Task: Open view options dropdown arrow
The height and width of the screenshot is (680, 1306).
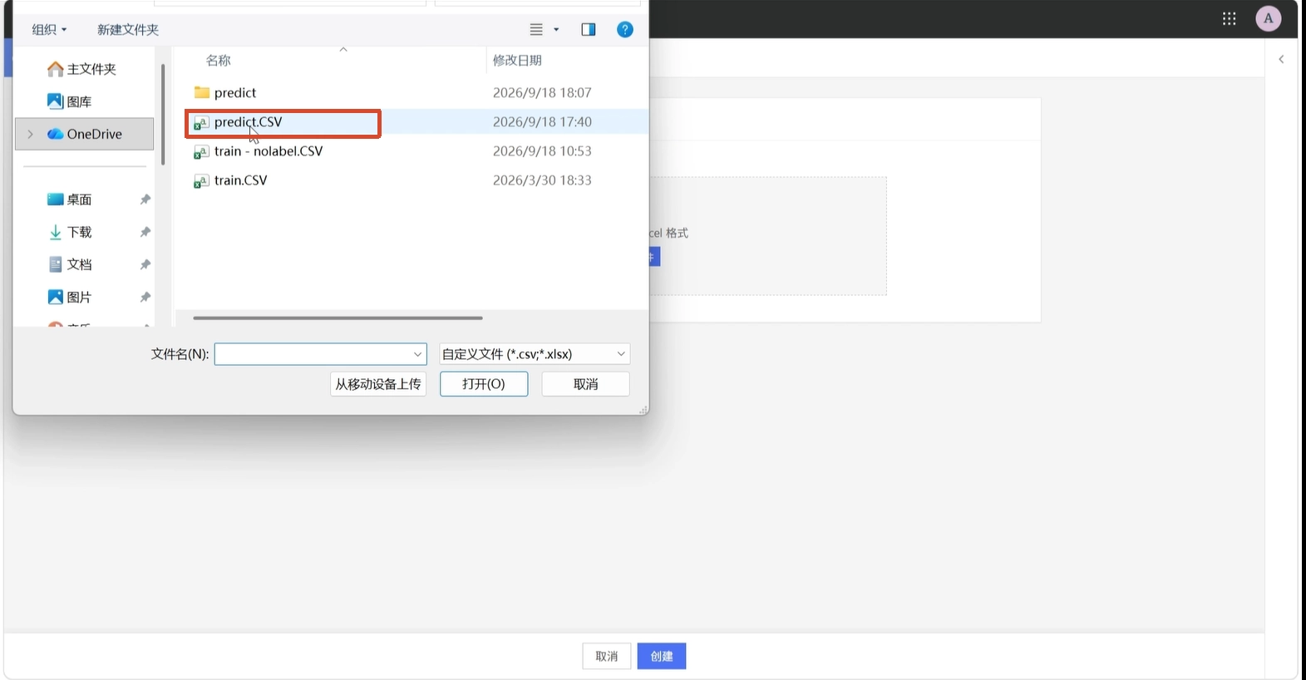Action: point(556,30)
